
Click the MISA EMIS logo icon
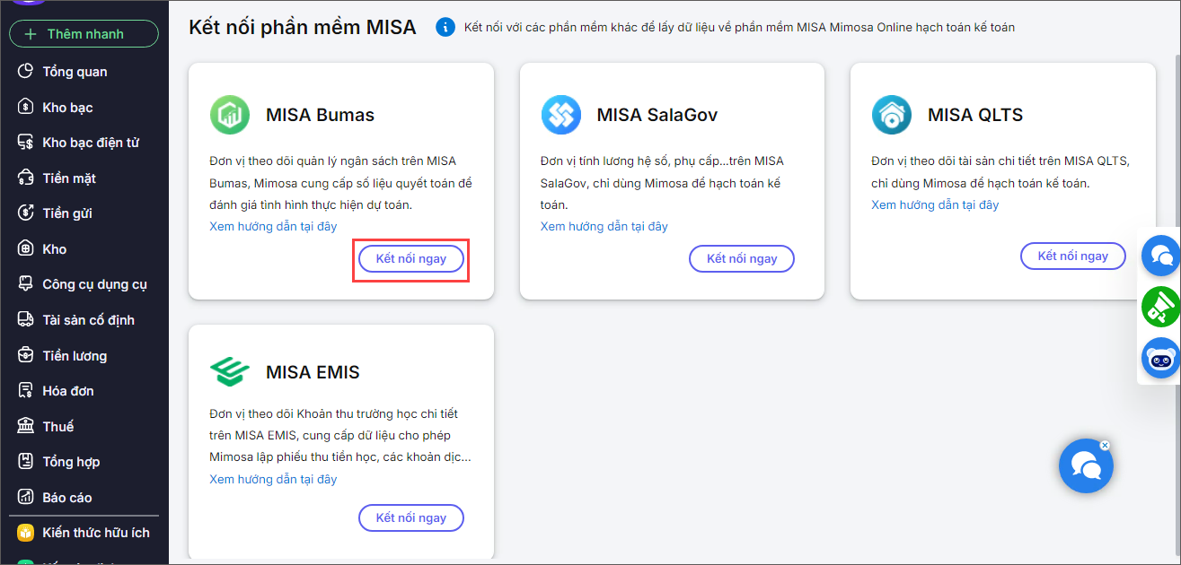230,371
